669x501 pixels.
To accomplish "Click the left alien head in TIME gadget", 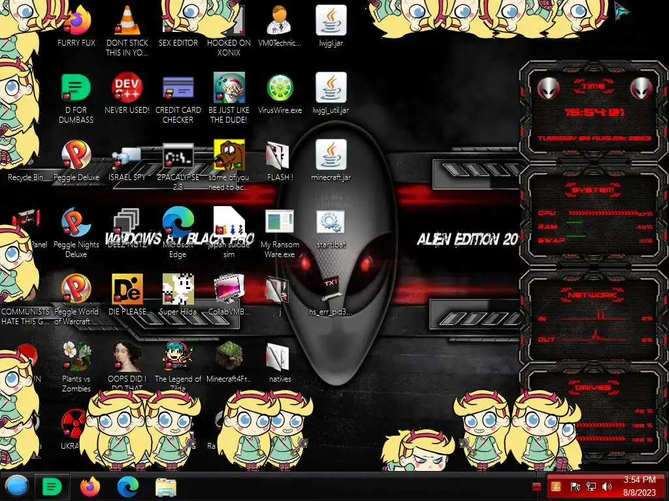I will (548, 89).
